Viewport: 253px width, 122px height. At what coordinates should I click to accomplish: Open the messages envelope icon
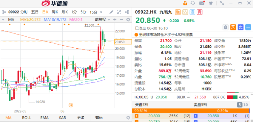click(x=202, y=3)
